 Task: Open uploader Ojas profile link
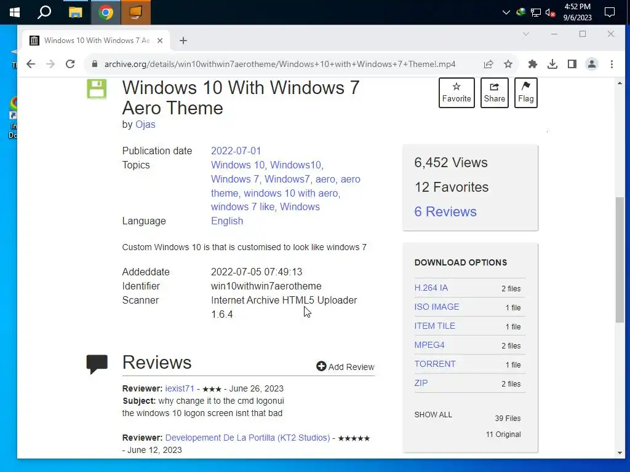[x=145, y=124]
